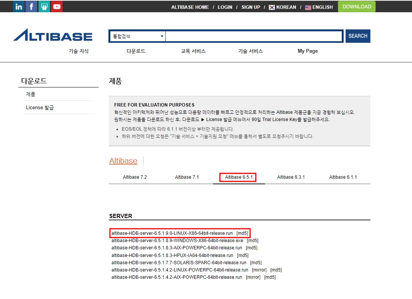Expand the 통합검색 search category dropdown

pos(137,36)
